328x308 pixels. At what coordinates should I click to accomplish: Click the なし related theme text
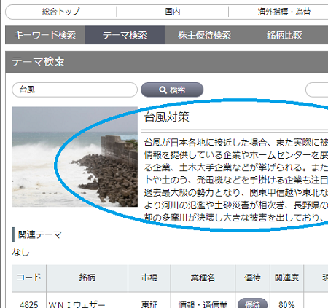pyautogui.click(x=20, y=253)
